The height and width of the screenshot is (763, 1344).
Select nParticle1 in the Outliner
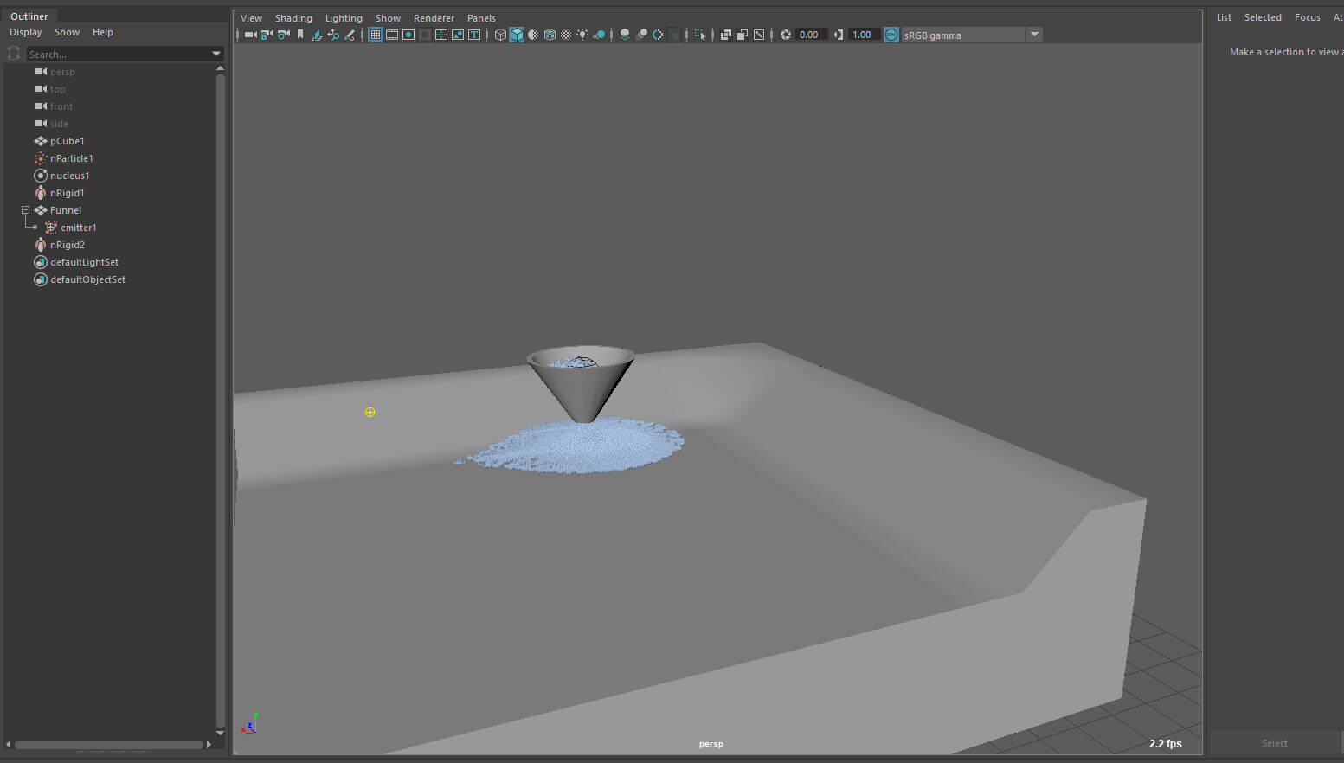(72, 158)
